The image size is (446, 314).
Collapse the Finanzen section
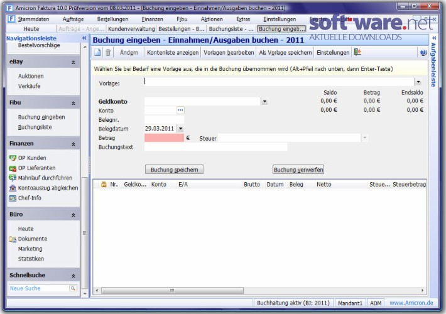(73, 144)
